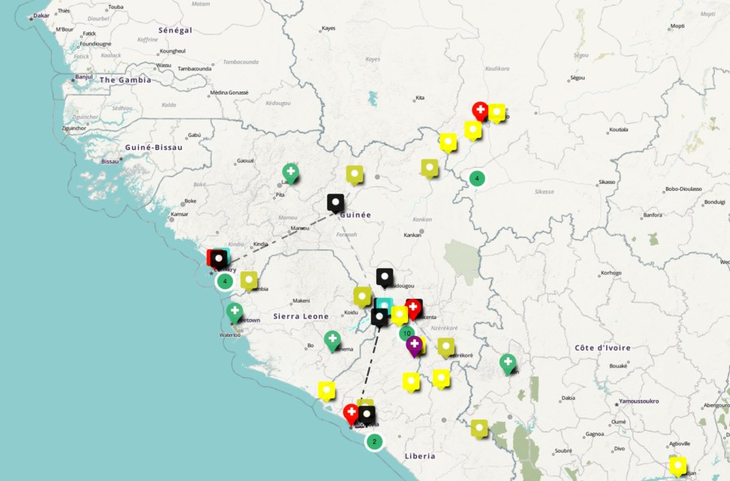
Task: Open the green cluster 4 in southern Mali
Action: [477, 178]
